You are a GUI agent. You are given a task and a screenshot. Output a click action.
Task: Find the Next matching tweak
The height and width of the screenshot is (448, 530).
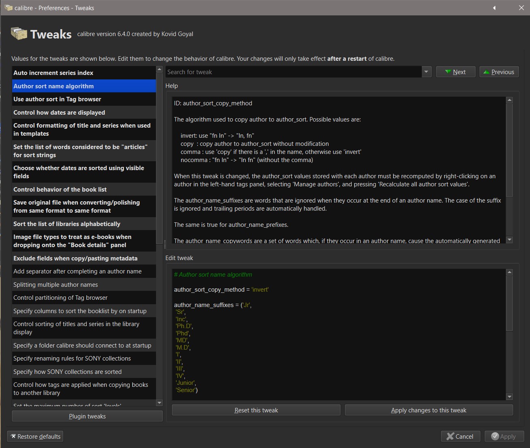coord(455,72)
